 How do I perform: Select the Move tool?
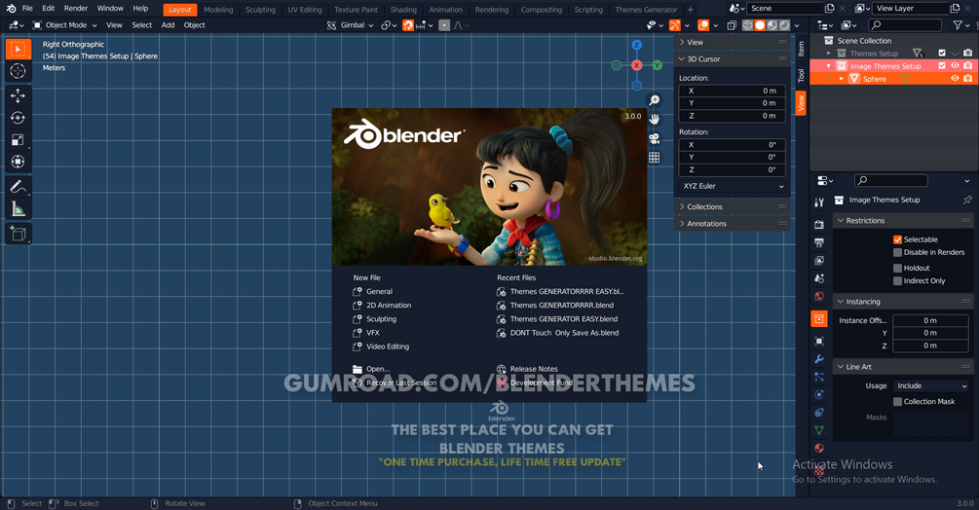[19, 95]
